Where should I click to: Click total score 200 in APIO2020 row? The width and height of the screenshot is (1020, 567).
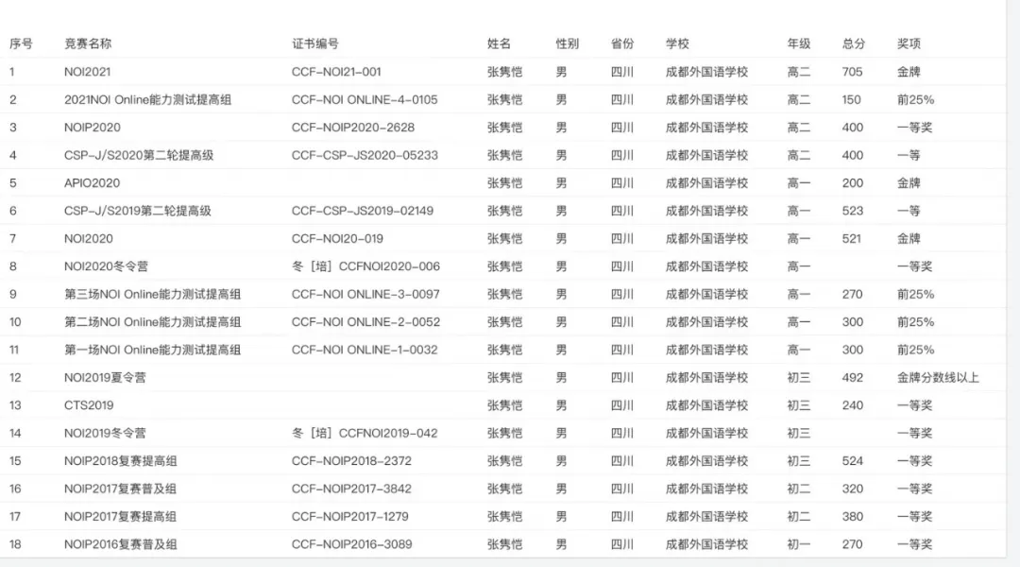click(853, 183)
